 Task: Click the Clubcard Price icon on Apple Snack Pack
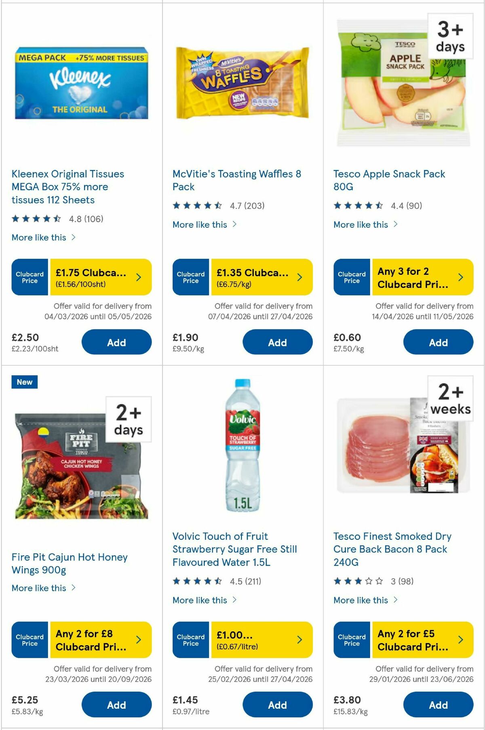pos(351,277)
